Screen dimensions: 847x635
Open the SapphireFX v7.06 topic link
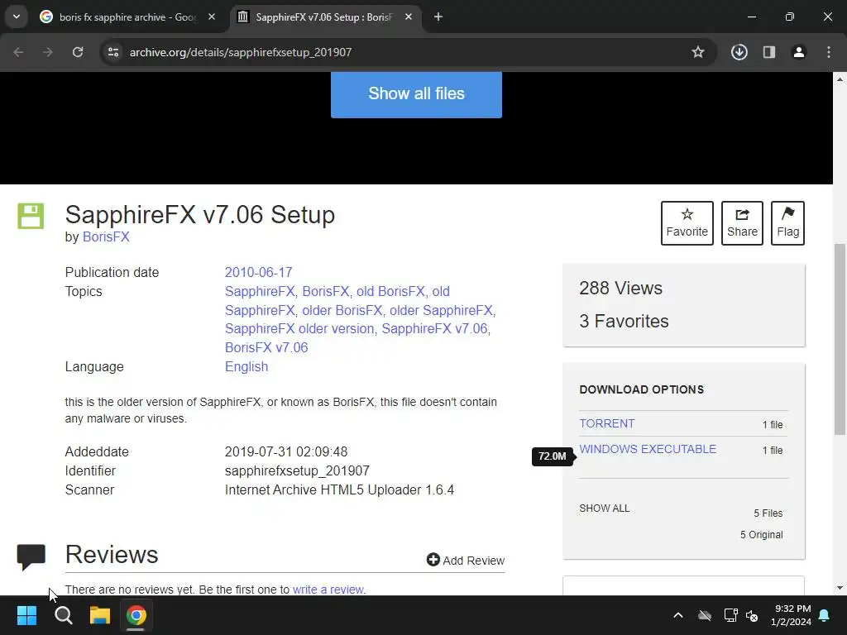point(434,328)
